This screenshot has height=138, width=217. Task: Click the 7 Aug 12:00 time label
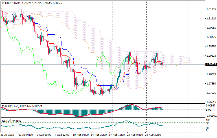pos(63,135)
